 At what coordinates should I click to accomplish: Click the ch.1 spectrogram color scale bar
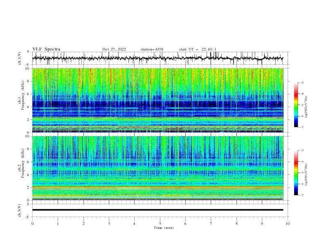(296, 105)
